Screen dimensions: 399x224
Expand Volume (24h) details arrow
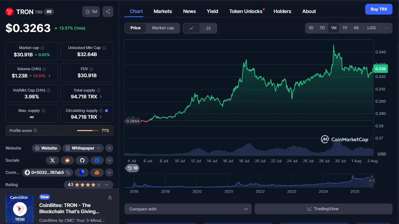coord(50,76)
